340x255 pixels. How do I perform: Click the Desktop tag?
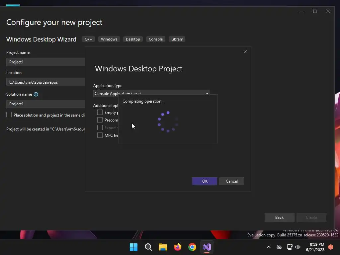(133, 39)
